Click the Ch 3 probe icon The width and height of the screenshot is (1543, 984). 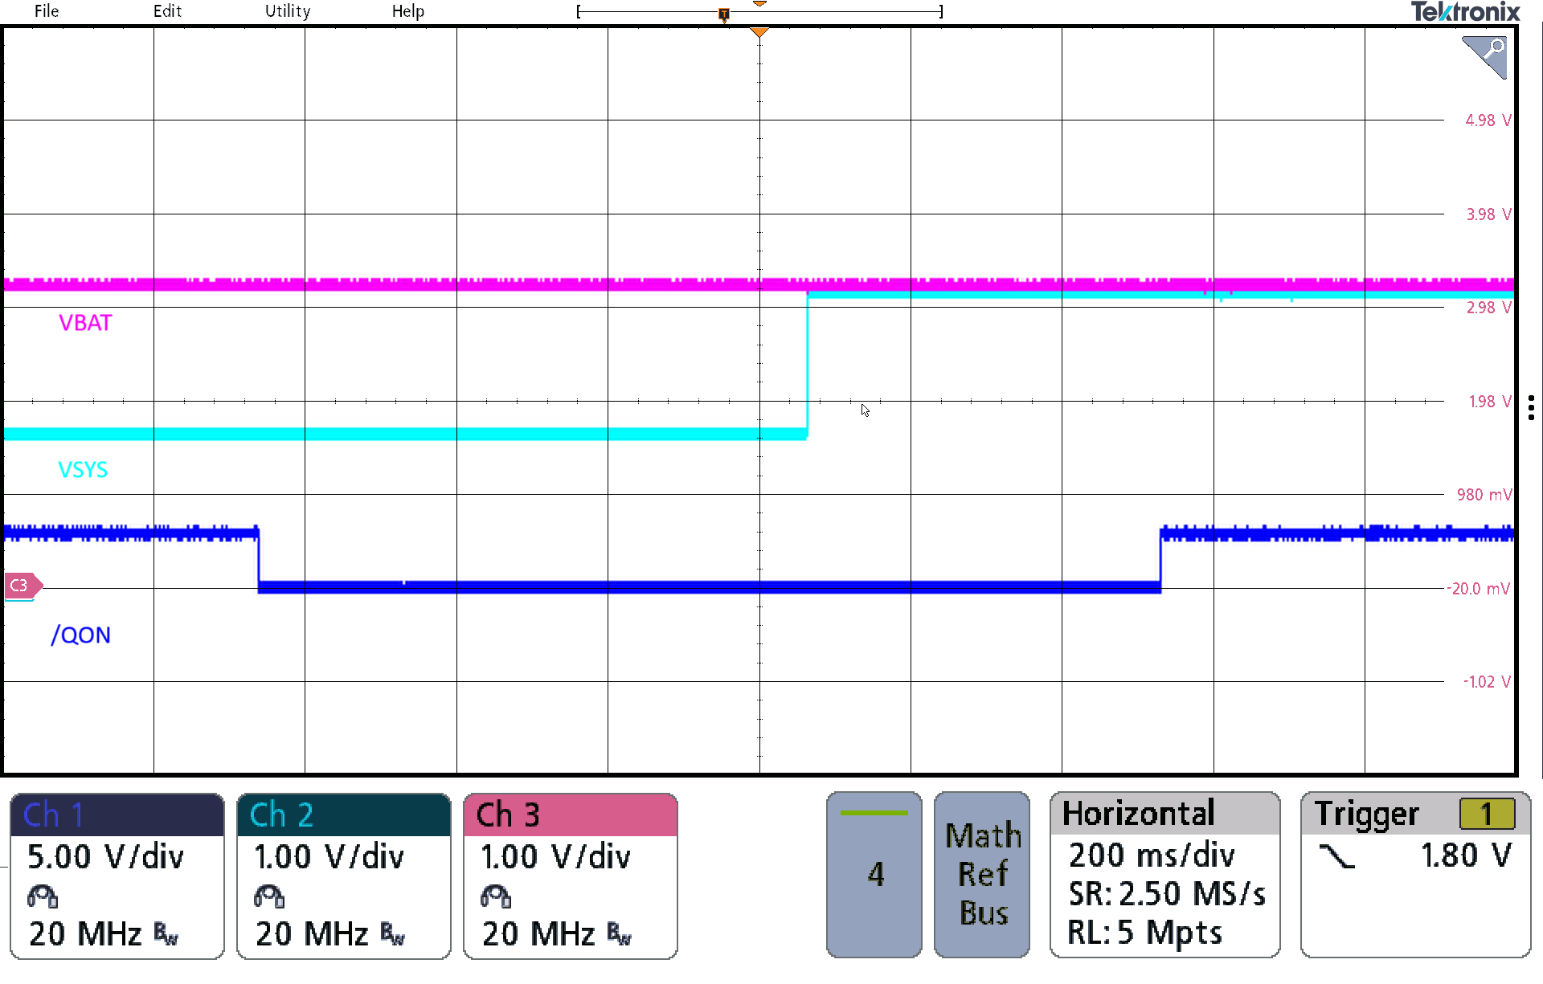[496, 896]
